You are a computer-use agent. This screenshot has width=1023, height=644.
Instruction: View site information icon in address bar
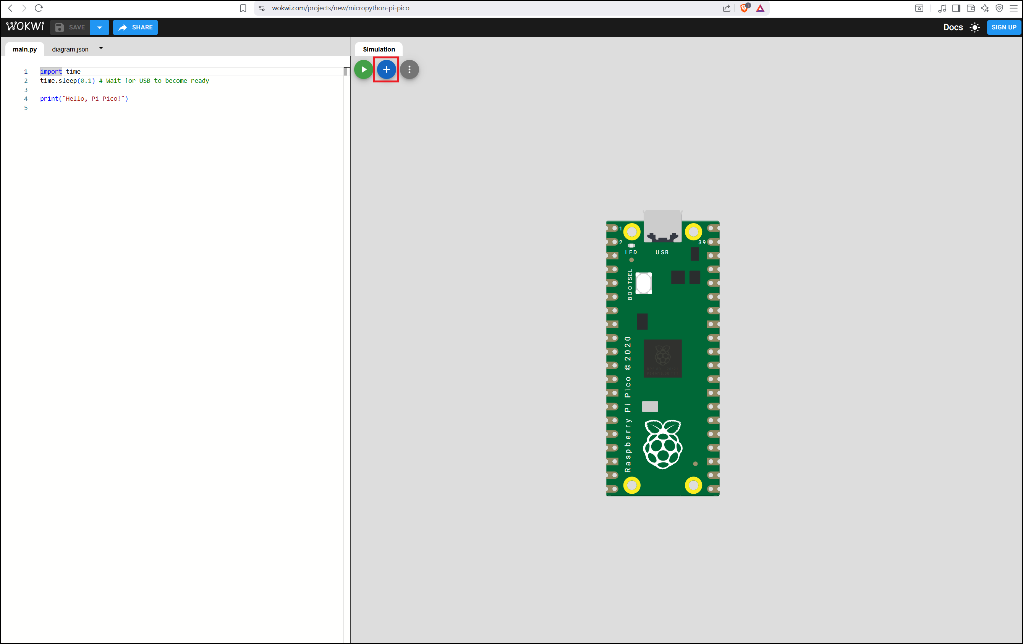coord(262,8)
